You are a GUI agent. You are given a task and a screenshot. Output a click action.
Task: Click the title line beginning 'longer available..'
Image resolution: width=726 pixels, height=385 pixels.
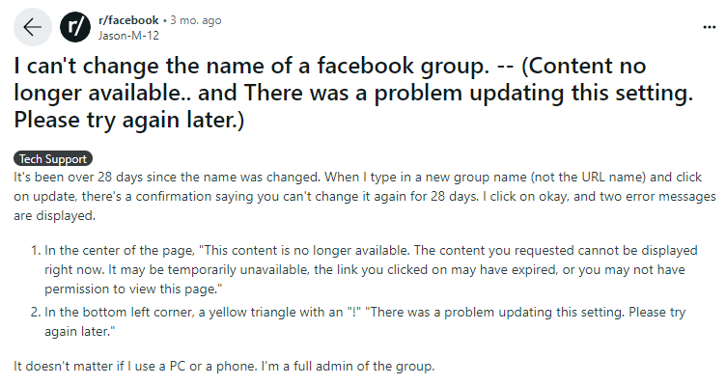[x=353, y=93]
